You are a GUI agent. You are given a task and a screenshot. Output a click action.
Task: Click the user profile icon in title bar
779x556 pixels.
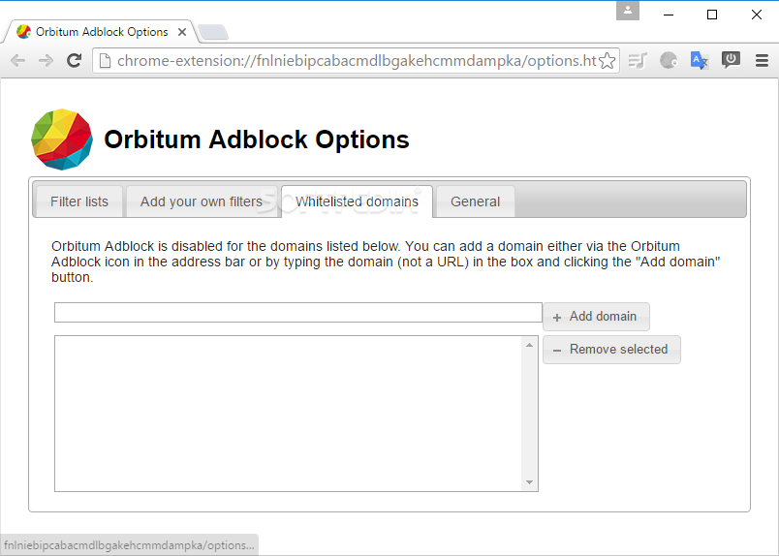pyautogui.click(x=628, y=11)
